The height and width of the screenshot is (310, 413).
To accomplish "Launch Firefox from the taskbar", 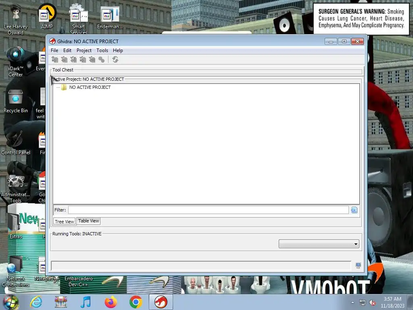I will click(x=111, y=302).
